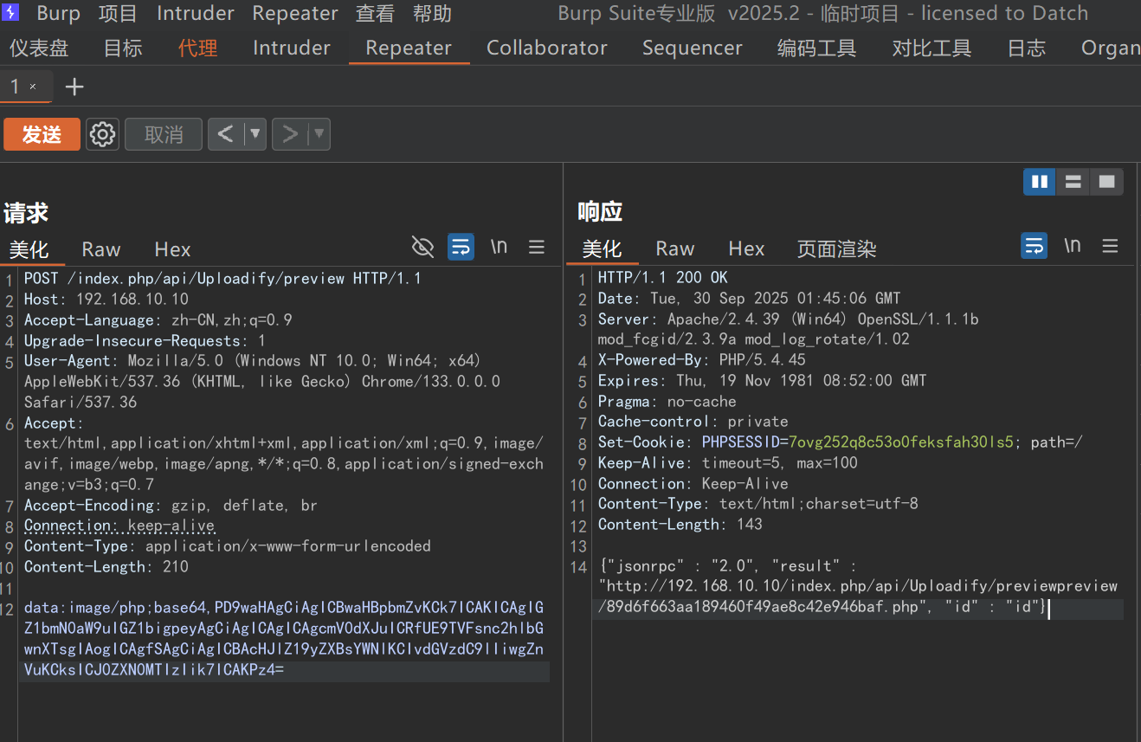
Task: Click the POST request line text
Action: [222, 278]
